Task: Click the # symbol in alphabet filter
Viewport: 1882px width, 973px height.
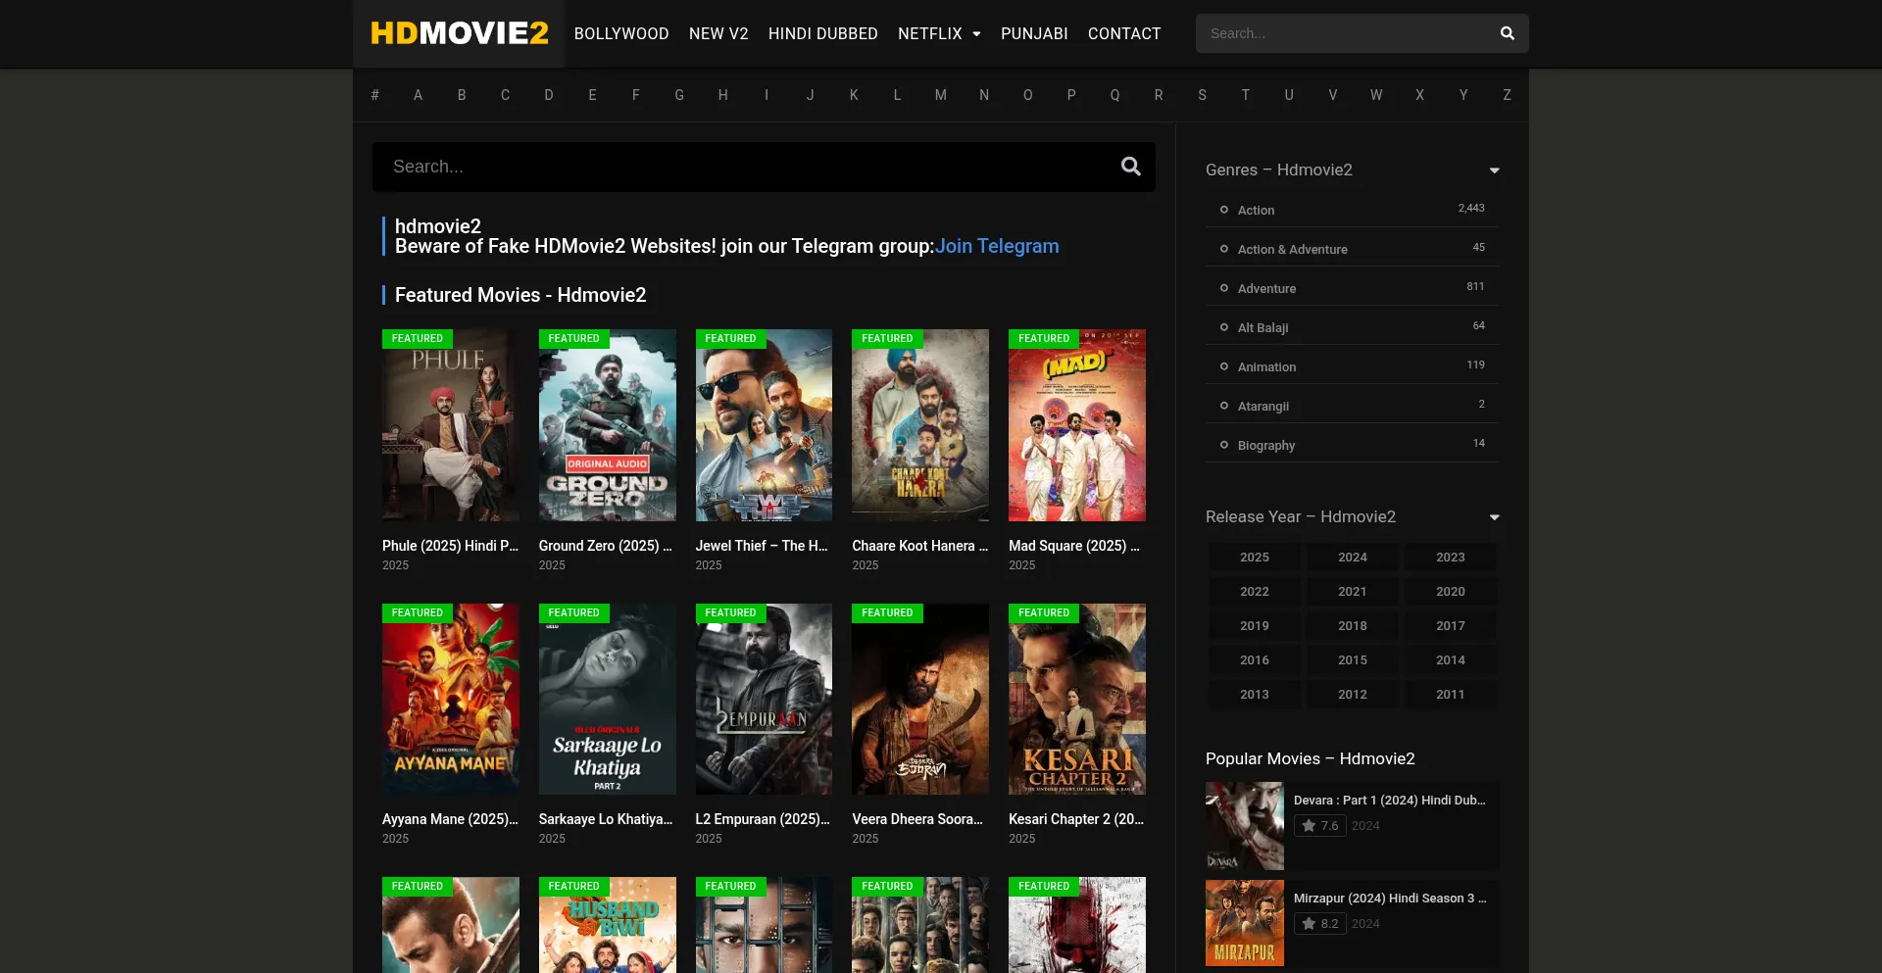Action: (x=374, y=95)
